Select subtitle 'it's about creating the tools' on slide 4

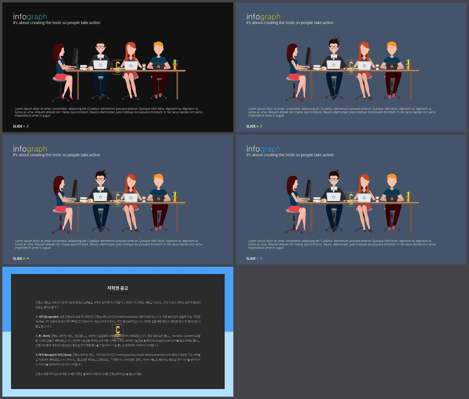tap(56, 155)
